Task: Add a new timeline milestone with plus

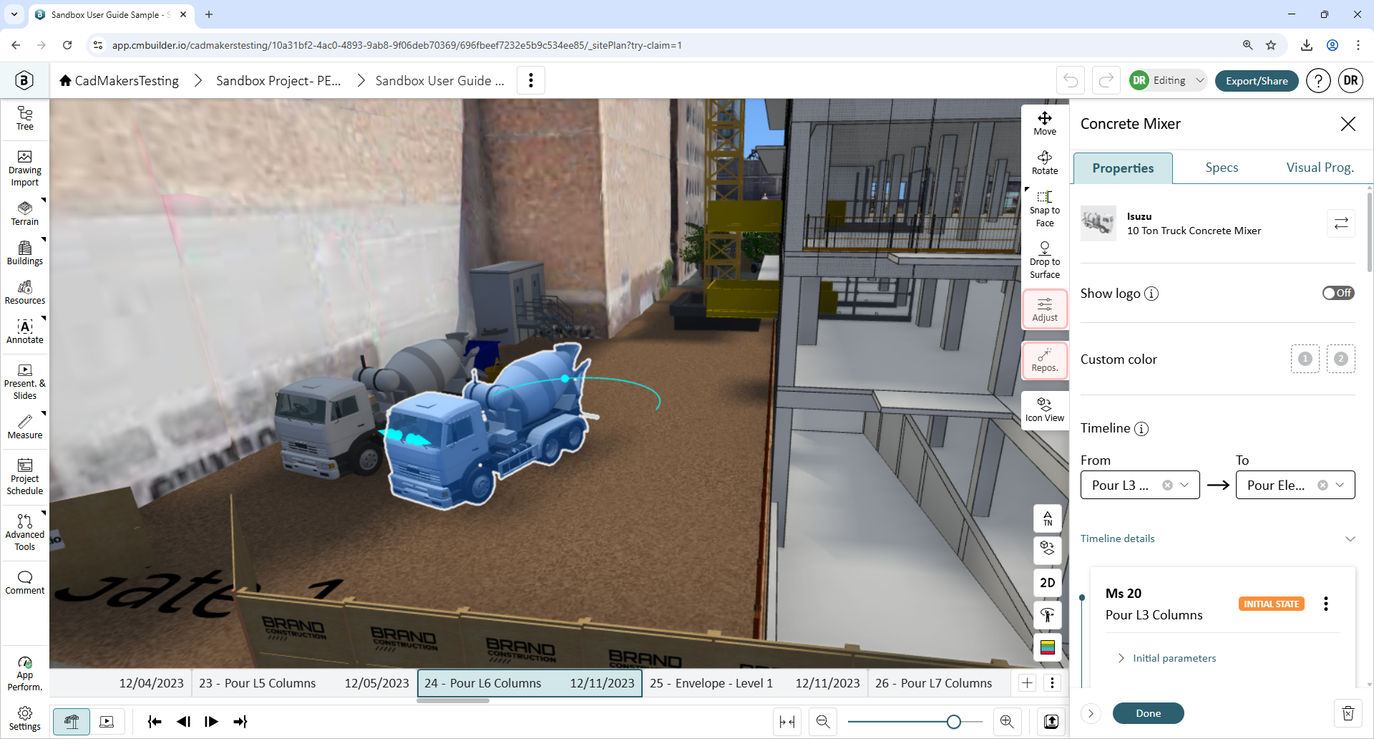Action: click(1027, 683)
